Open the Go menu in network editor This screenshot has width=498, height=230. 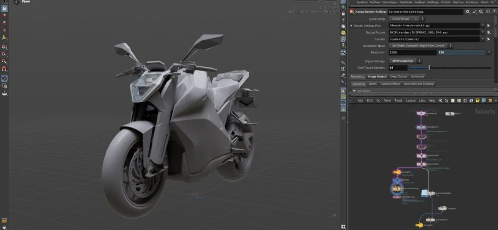378,101
